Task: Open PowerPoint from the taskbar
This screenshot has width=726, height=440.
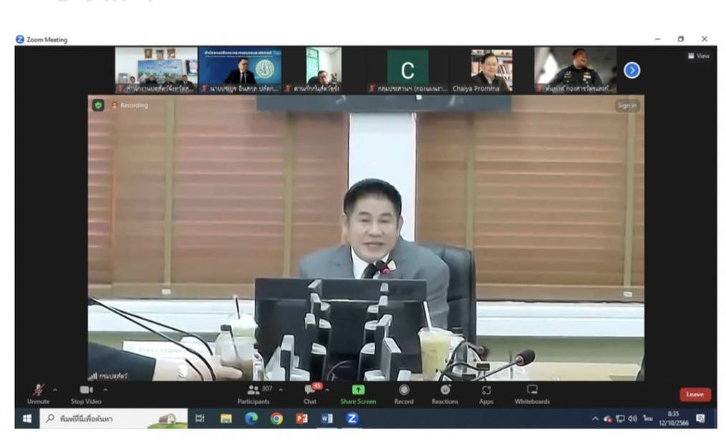Action: tap(302, 419)
